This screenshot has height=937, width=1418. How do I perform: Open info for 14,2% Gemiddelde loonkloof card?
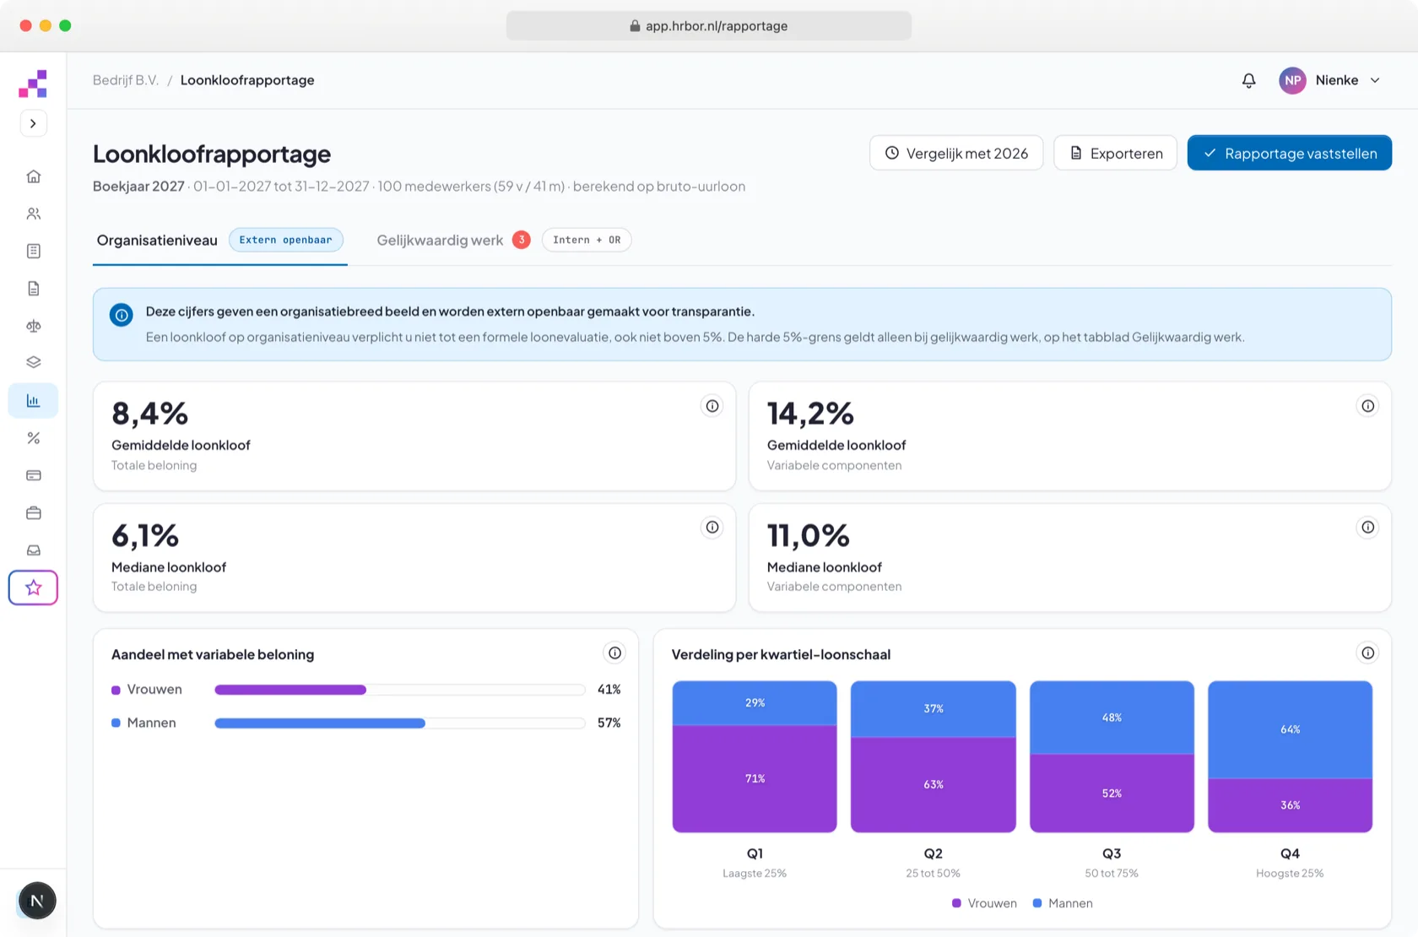(1367, 406)
